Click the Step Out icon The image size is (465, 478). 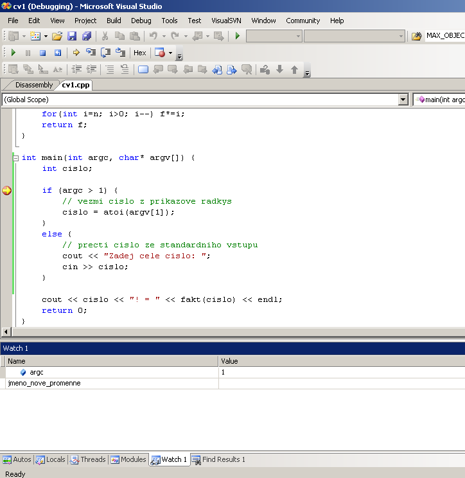click(121, 53)
